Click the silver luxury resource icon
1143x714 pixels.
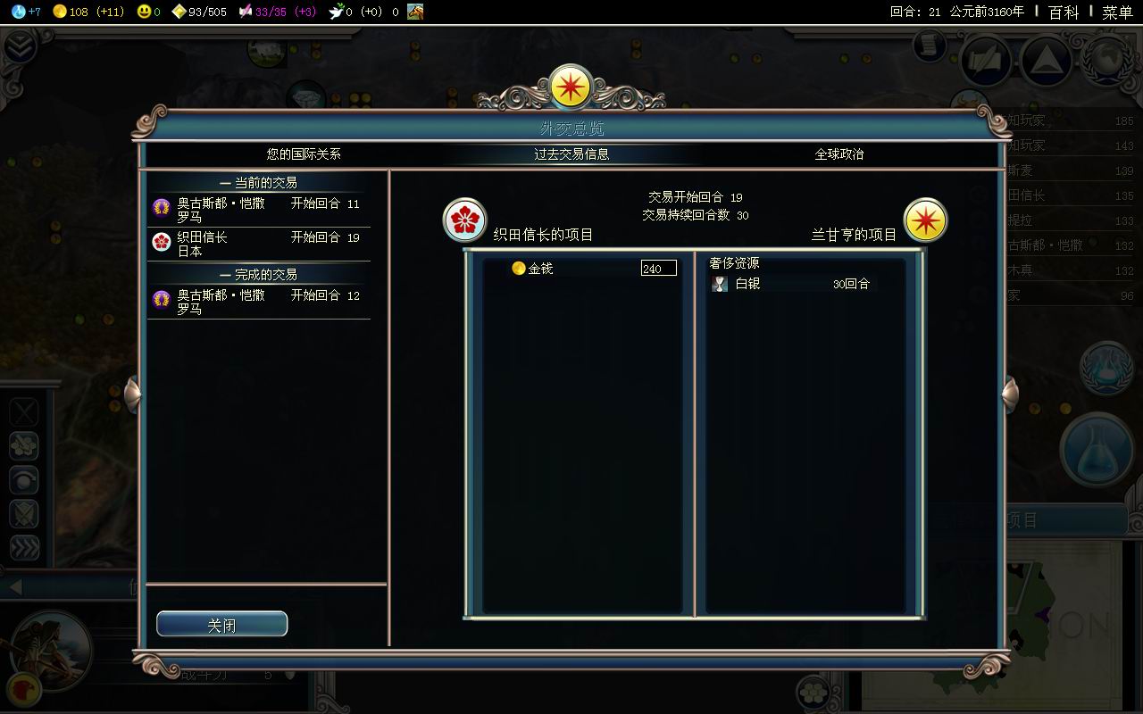(720, 284)
